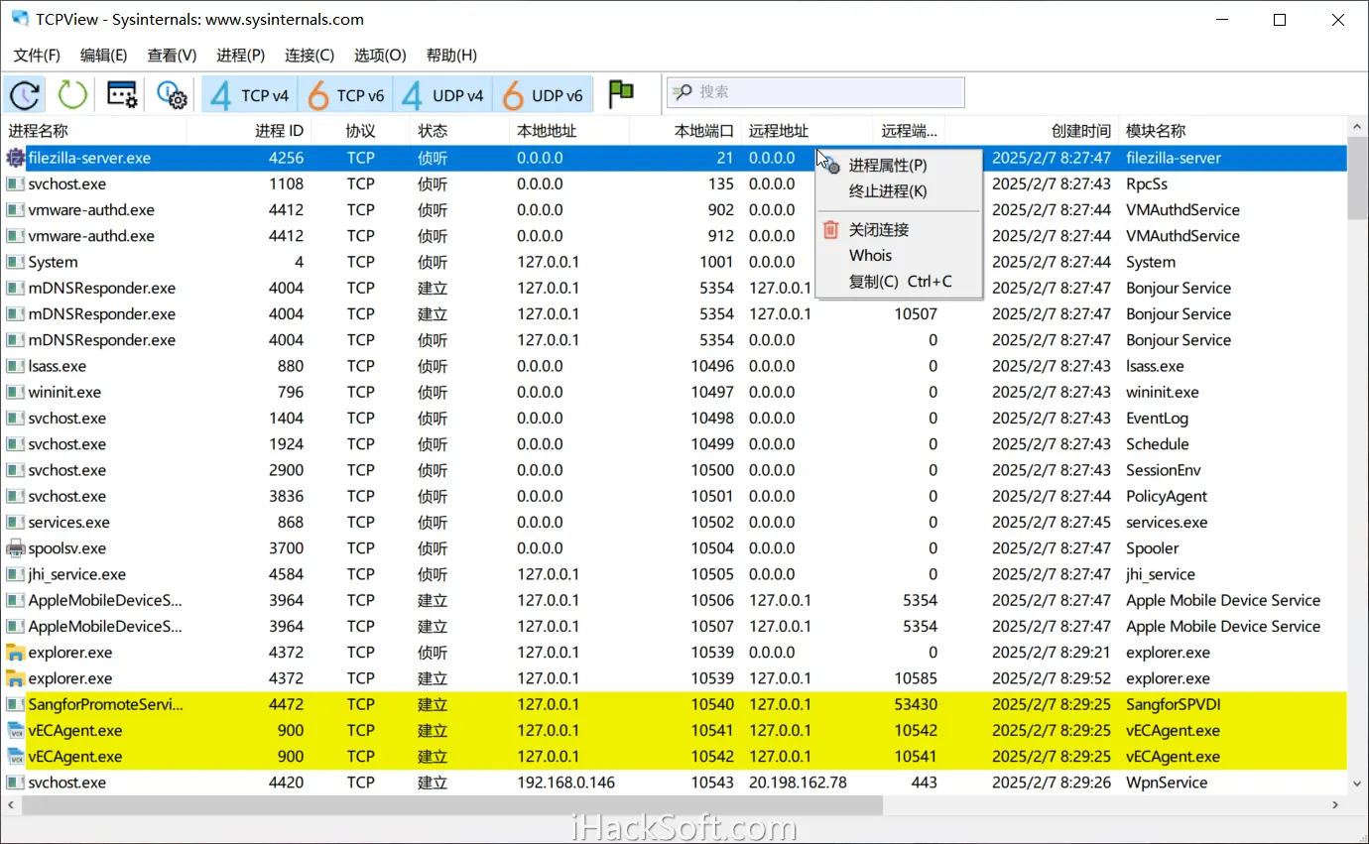Open the gear settings toolbar icon
This screenshot has width=1369, height=844.
coord(172,95)
